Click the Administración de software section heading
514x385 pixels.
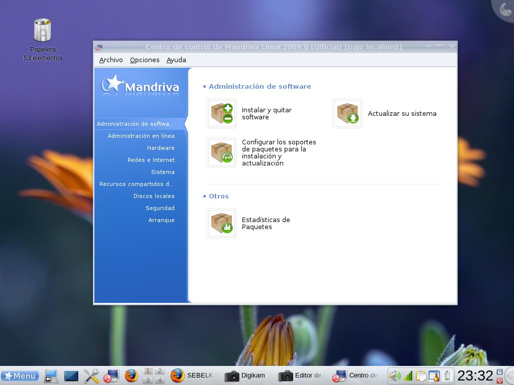tap(260, 86)
